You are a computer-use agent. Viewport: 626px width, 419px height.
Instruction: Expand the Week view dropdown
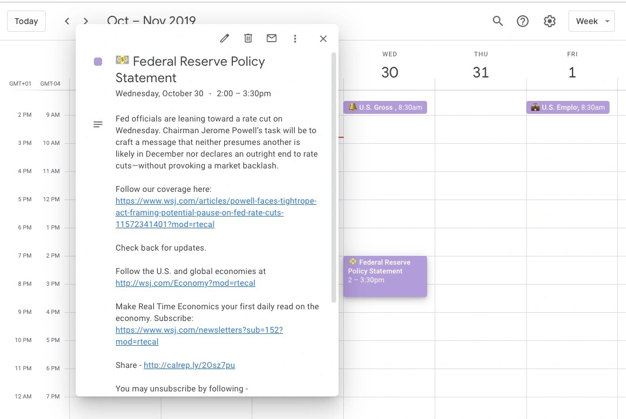pos(591,21)
